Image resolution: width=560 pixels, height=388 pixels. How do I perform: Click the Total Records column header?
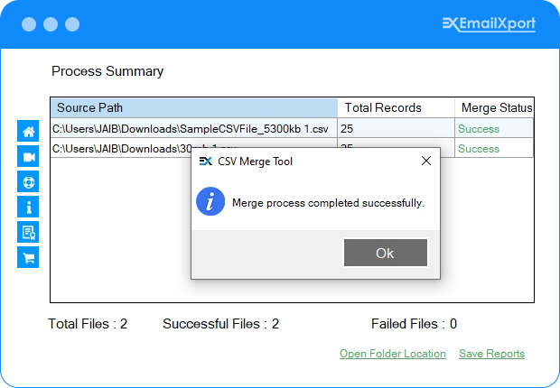(x=396, y=107)
